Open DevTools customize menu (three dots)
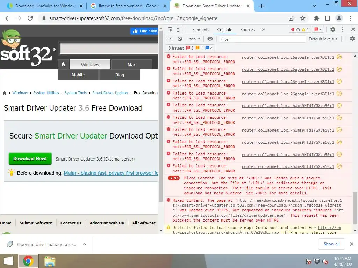This screenshot has width=358, height=268. click(x=343, y=29)
